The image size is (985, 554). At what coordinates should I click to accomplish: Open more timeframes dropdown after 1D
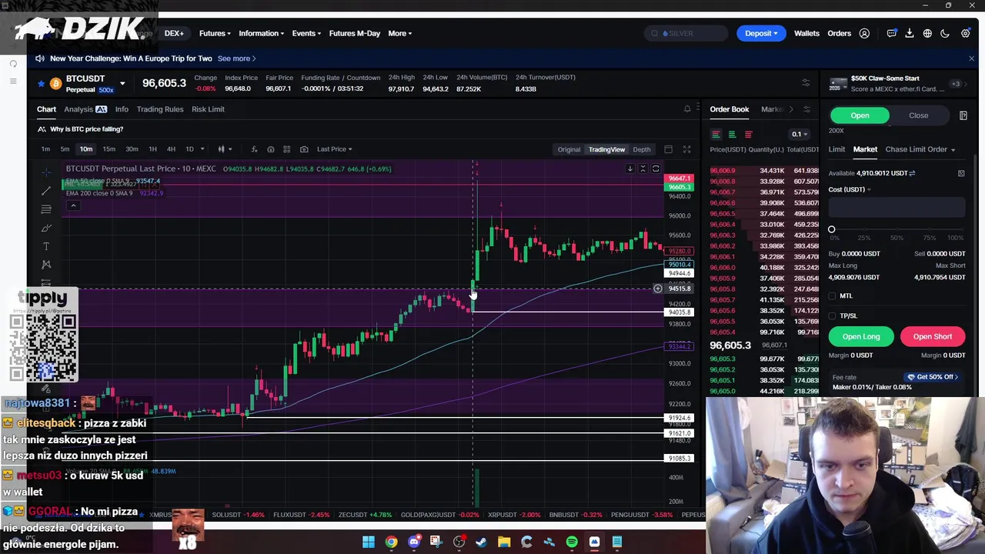click(202, 149)
